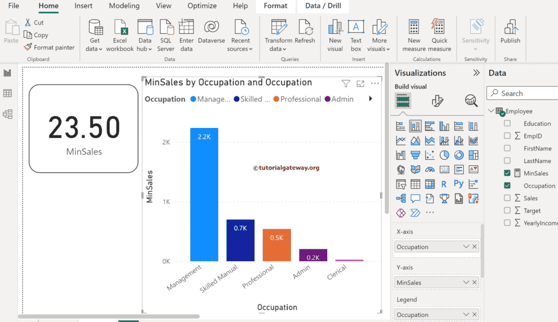Select the Python visual icon
558x322 pixels.
pos(459,184)
